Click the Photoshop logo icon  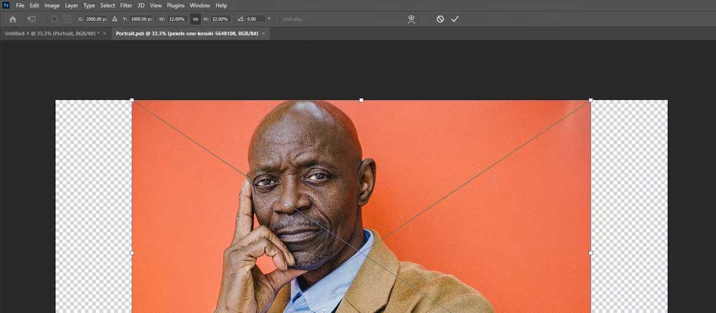(x=6, y=5)
